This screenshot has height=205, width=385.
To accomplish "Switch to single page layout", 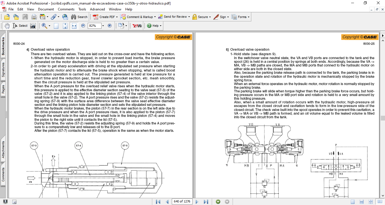I will pos(353,202).
